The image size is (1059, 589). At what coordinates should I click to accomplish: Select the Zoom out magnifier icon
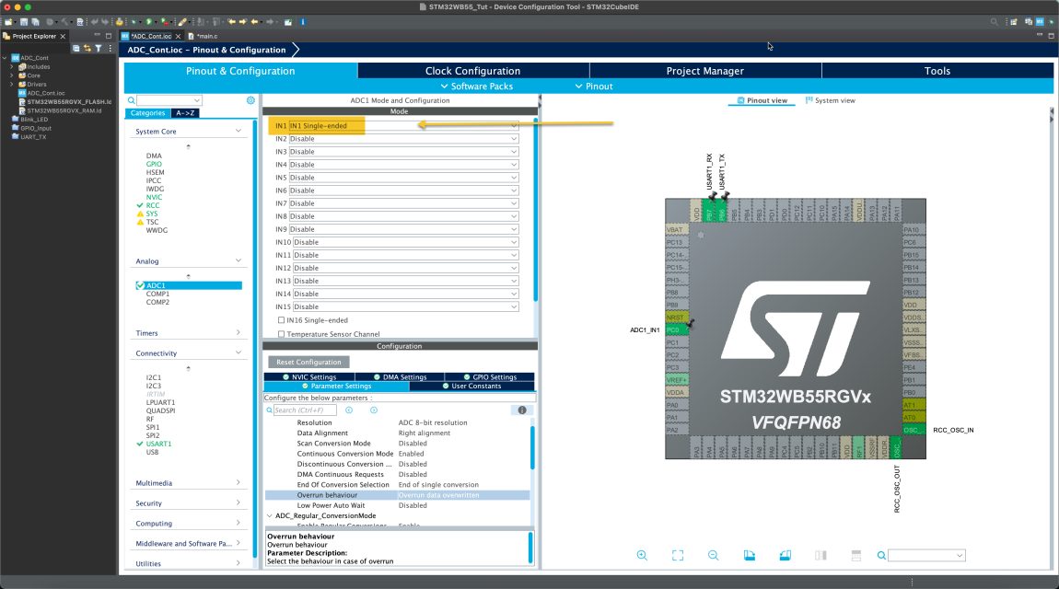click(713, 555)
